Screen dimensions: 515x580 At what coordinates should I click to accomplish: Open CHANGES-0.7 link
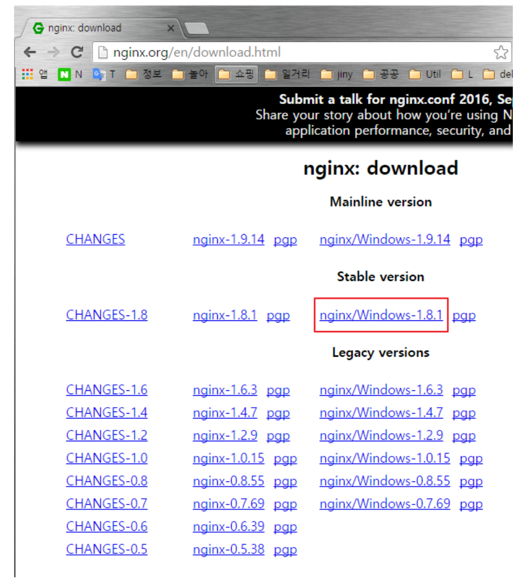click(x=107, y=504)
